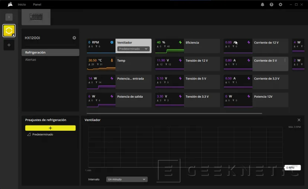Open HX1200i device settings gear
308x189 pixels.
[74, 38]
